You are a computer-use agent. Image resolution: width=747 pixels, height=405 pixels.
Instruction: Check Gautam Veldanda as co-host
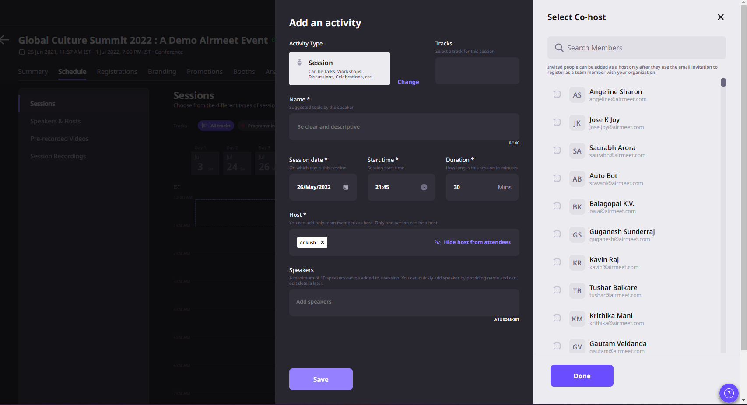(x=557, y=346)
